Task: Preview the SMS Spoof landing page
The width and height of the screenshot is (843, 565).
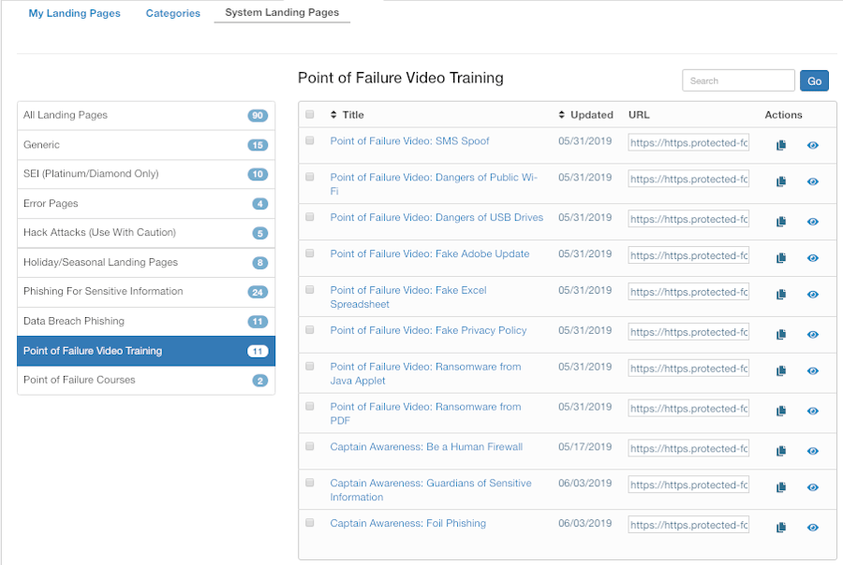Action: coord(812,143)
